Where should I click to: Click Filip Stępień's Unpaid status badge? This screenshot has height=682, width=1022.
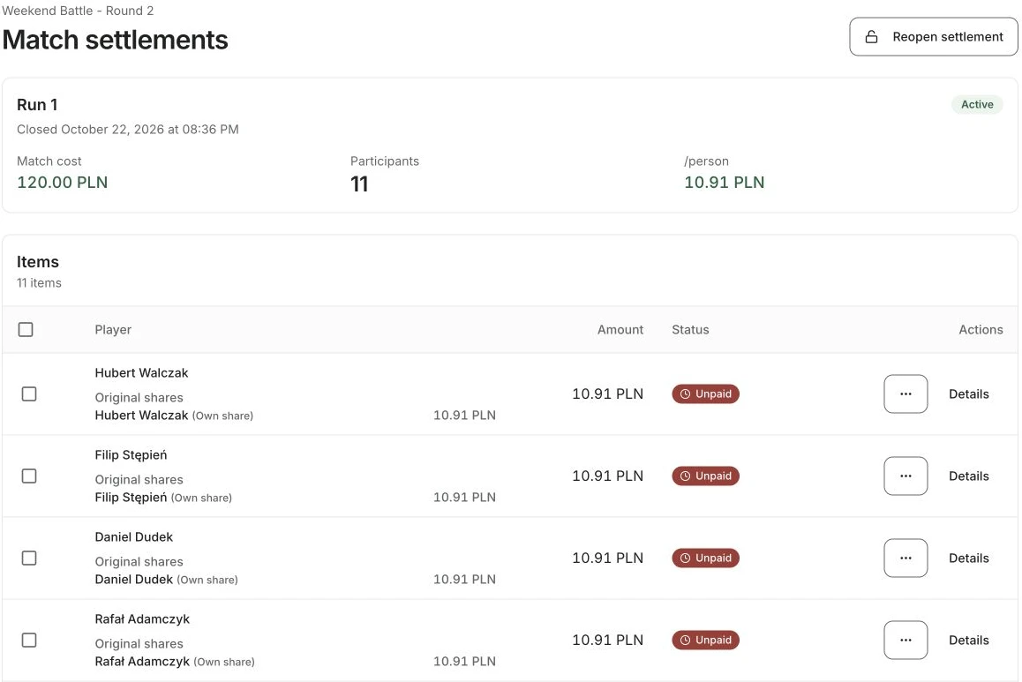click(705, 476)
